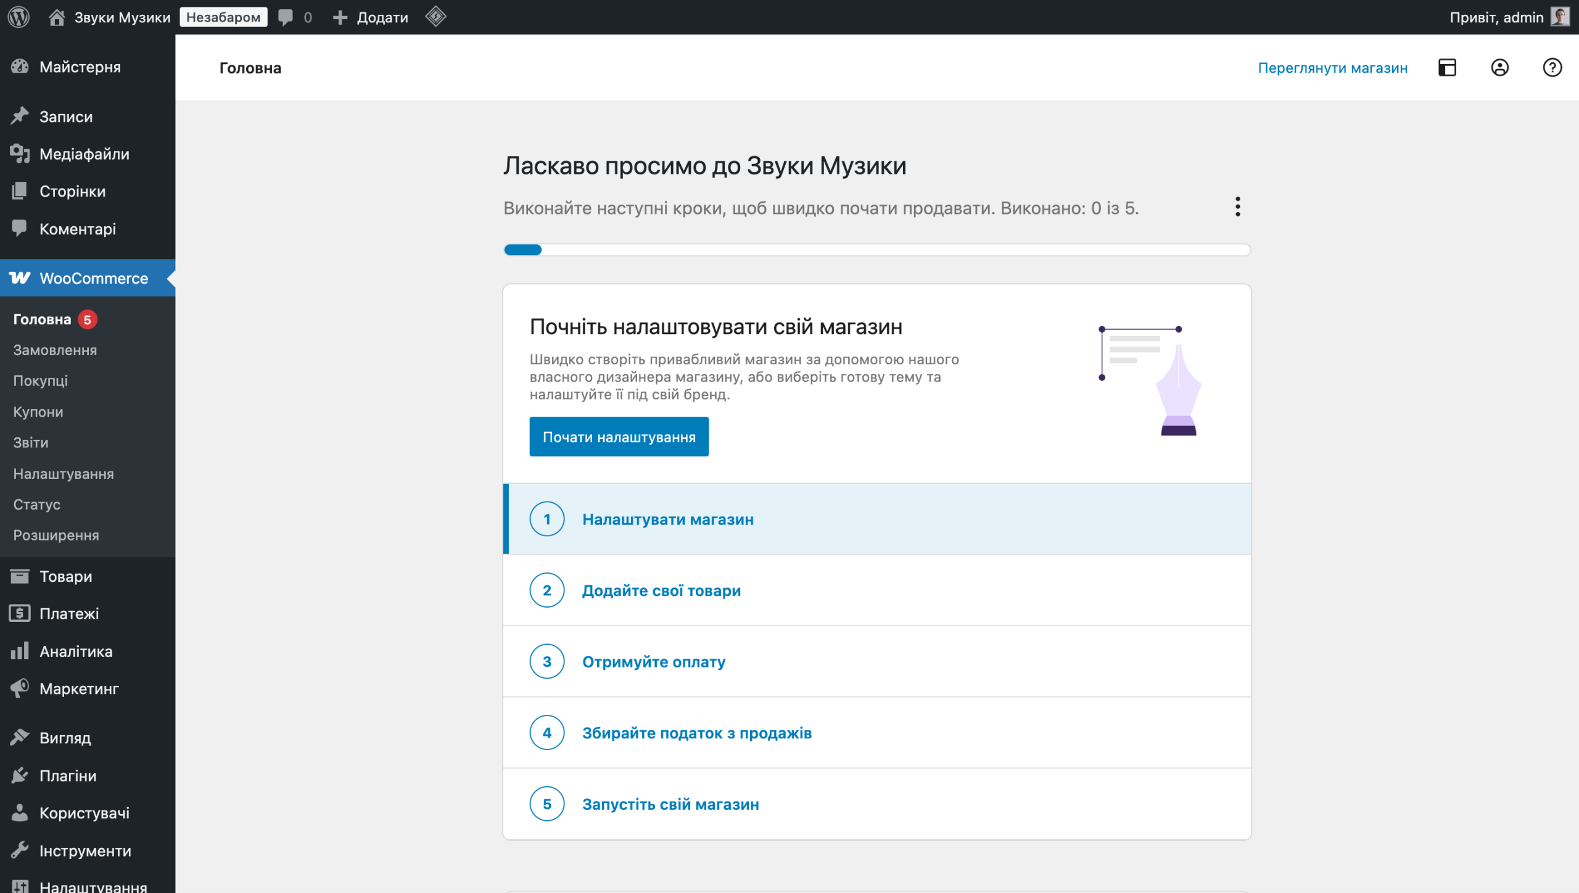Image resolution: width=1579 pixels, height=893 pixels.
Task: Click the Товари archive icon
Action: [x=20, y=576]
